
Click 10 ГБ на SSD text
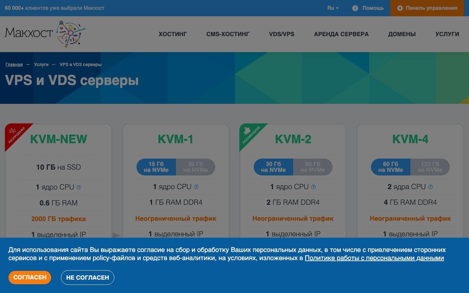59,167
